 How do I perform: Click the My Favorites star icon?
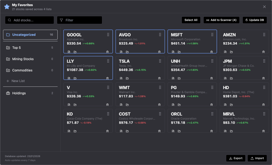7,7
